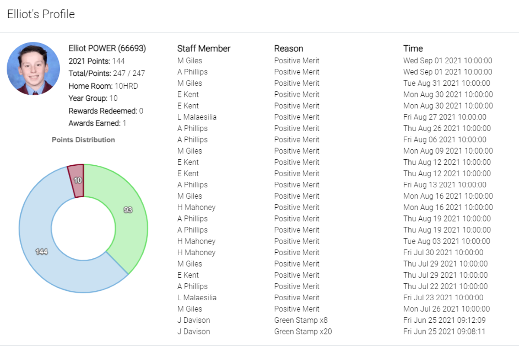The width and height of the screenshot is (519, 347).
Task: Click the Elliot's Profile page heading
Action: [x=41, y=14]
